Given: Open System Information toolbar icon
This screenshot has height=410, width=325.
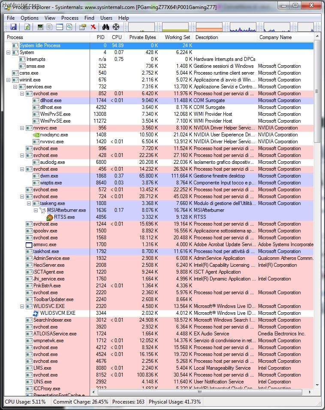Looking at the screenshot, I should (x=40, y=27).
